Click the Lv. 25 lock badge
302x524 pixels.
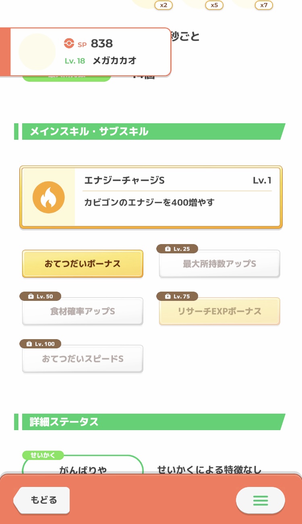177,249
